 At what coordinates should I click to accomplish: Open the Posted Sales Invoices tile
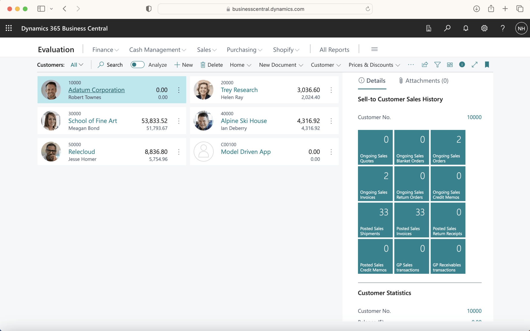point(411,220)
